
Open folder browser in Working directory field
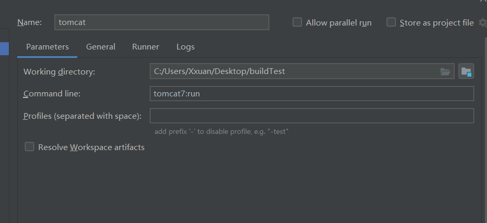445,72
